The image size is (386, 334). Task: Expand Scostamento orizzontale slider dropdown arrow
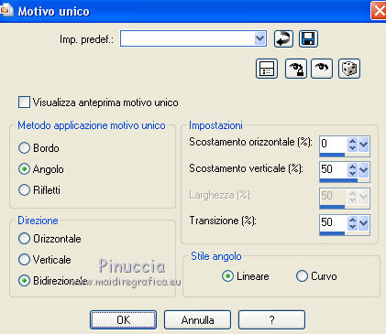pyautogui.click(x=364, y=144)
